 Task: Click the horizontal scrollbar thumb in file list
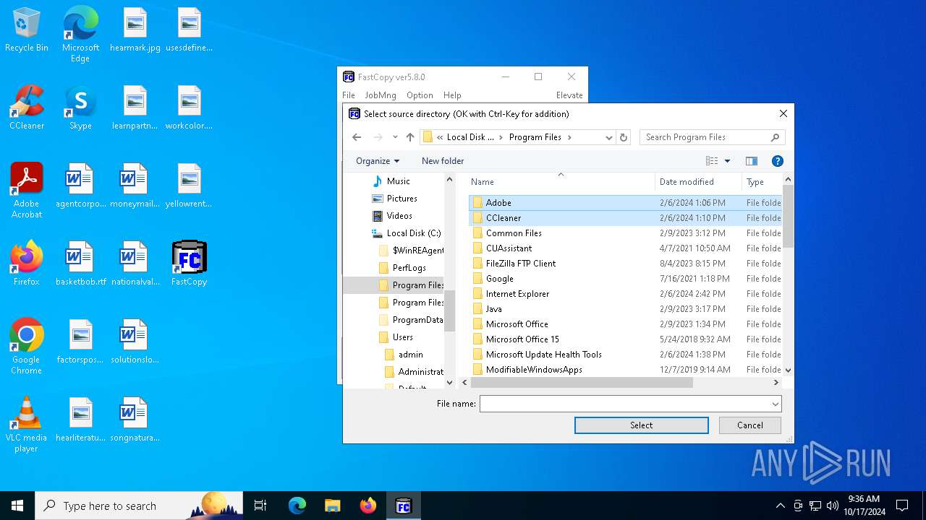tap(580, 383)
